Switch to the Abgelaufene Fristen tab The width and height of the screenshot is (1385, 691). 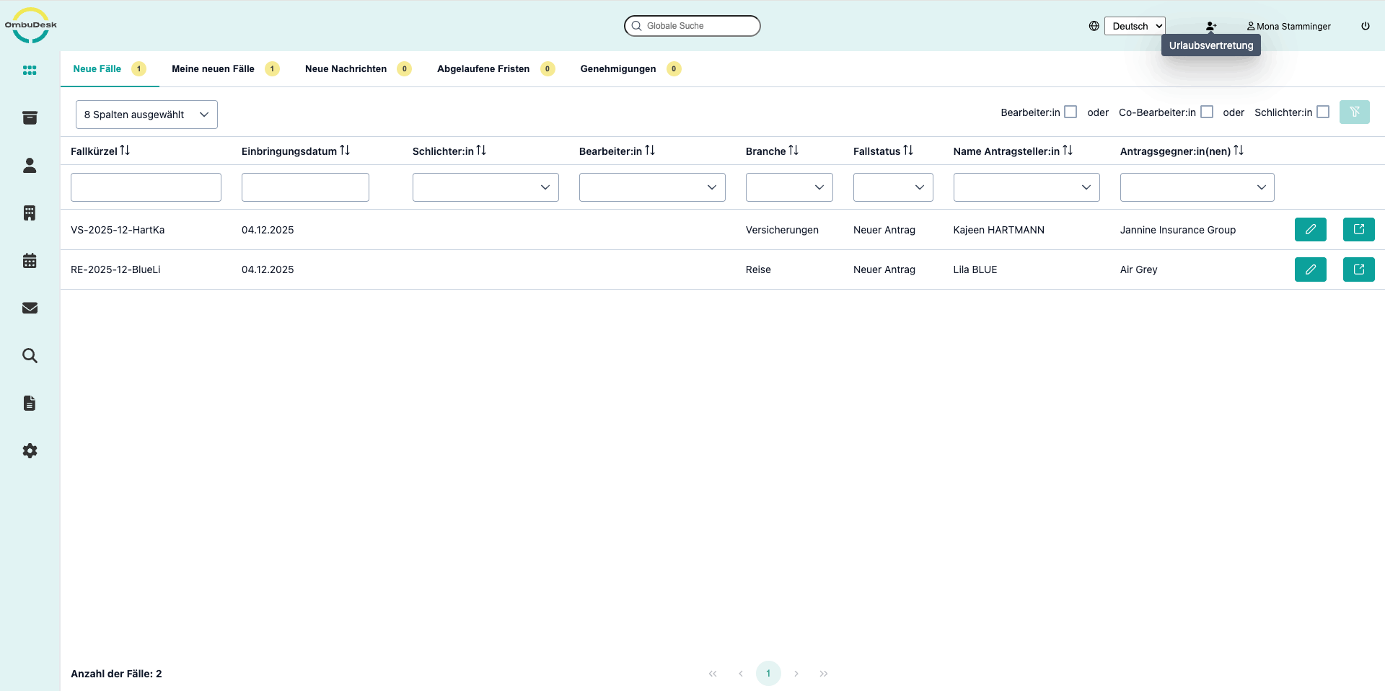[x=483, y=69]
